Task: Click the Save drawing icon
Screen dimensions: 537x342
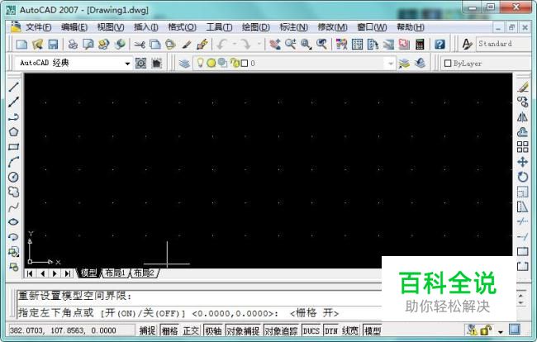Action: (x=53, y=44)
